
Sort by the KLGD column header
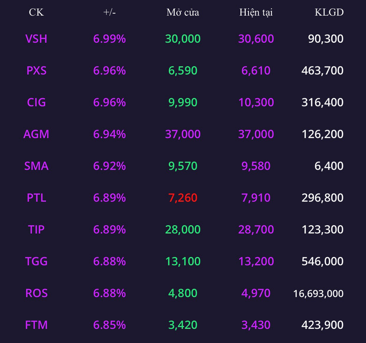tap(329, 12)
